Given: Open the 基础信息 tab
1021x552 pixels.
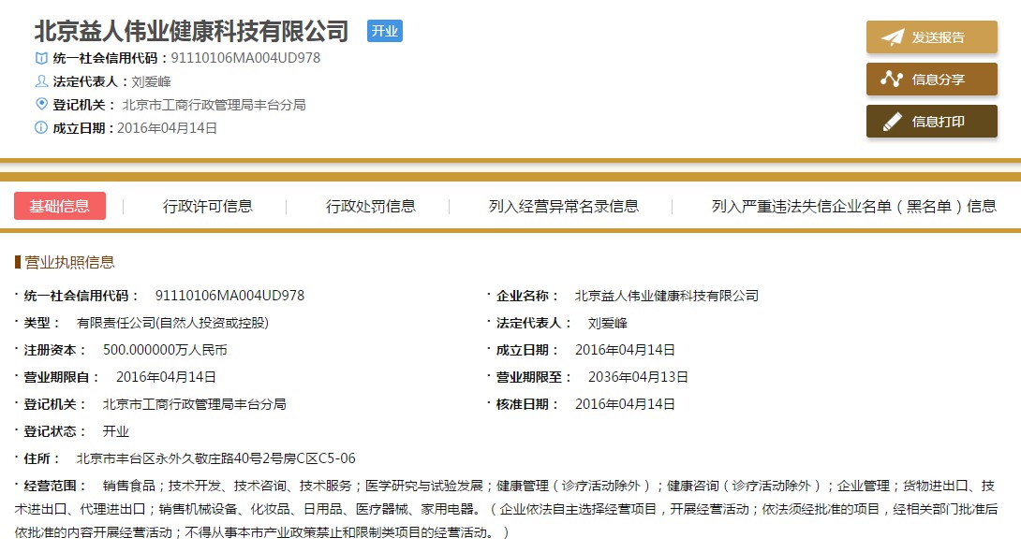Looking at the screenshot, I should 60,206.
